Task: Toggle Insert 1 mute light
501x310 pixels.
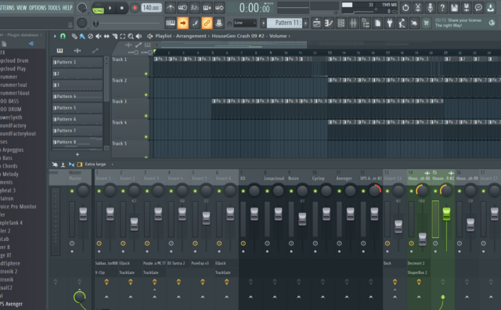Action: pyautogui.click(x=99, y=191)
